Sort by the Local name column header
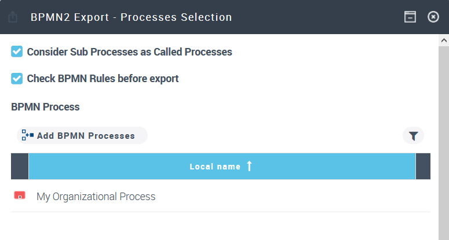Image resolution: width=449 pixels, height=240 pixels. tap(215, 167)
